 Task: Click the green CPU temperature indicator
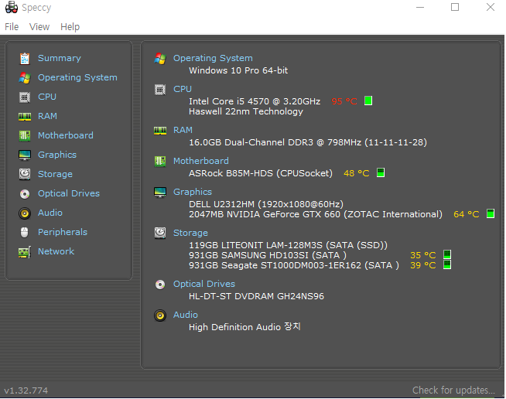[368, 101]
